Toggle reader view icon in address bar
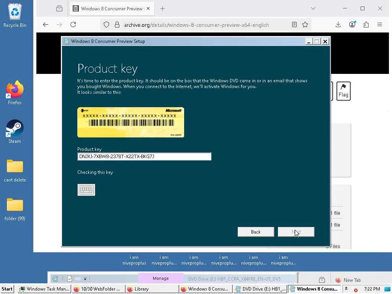The width and height of the screenshot is (392, 294). point(294,24)
